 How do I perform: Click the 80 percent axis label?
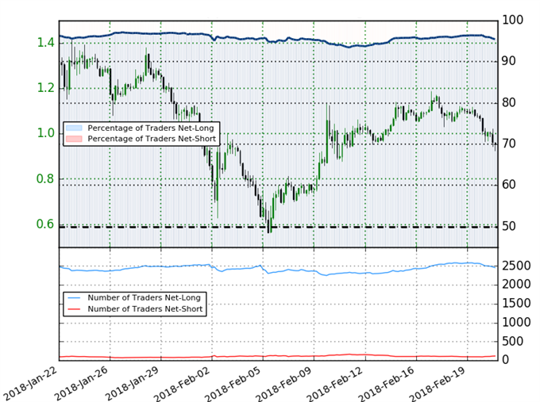(509, 102)
